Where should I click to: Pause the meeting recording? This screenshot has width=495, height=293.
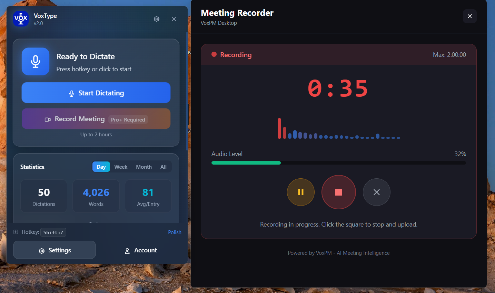pos(300,192)
